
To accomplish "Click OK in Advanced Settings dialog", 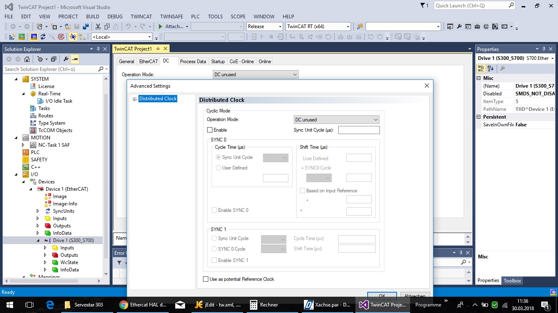I will tap(382, 296).
